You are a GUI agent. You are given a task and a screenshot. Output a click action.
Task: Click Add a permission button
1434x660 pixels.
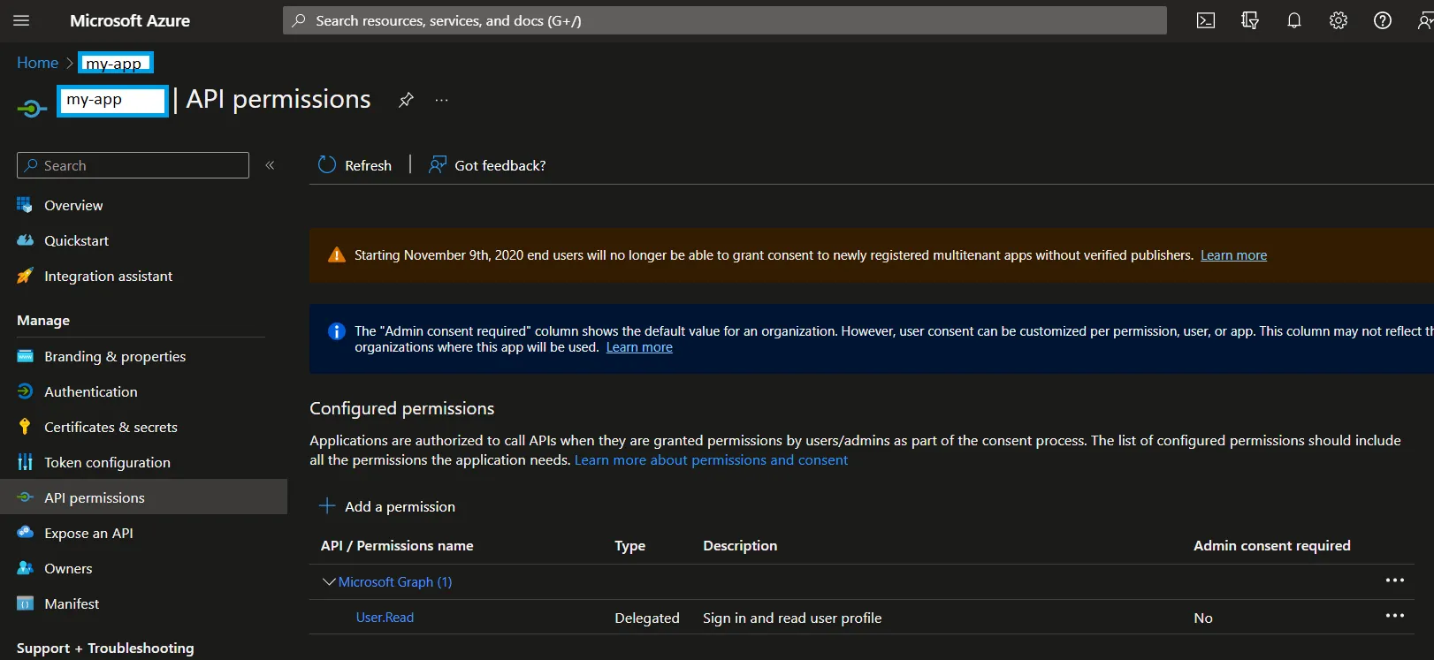pos(387,506)
